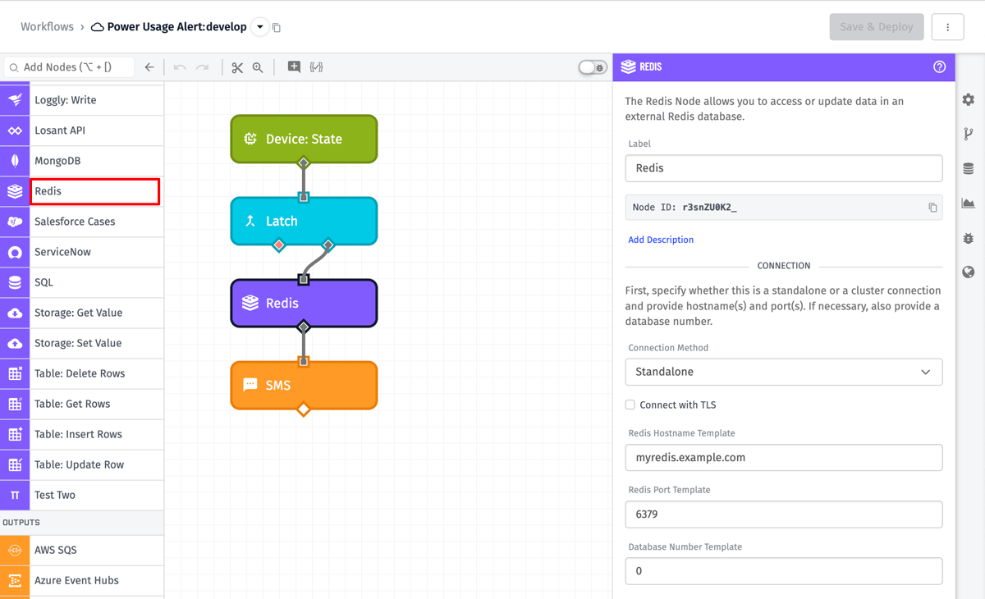Select ServiceNow in the node palette
This screenshot has height=599, width=985.
click(x=82, y=252)
